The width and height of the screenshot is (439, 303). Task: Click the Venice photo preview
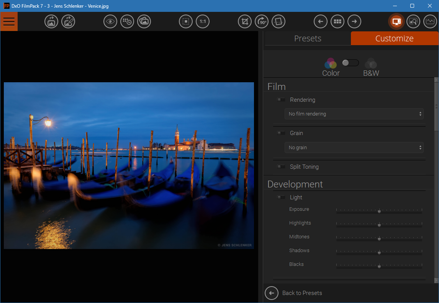[x=129, y=166]
